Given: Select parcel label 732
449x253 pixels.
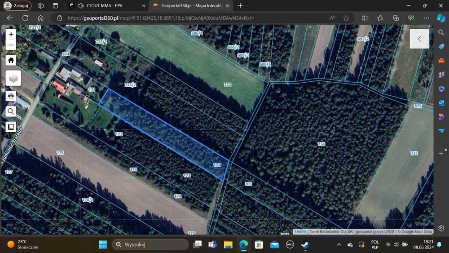Looking at the screenshot, I should point(227,84).
